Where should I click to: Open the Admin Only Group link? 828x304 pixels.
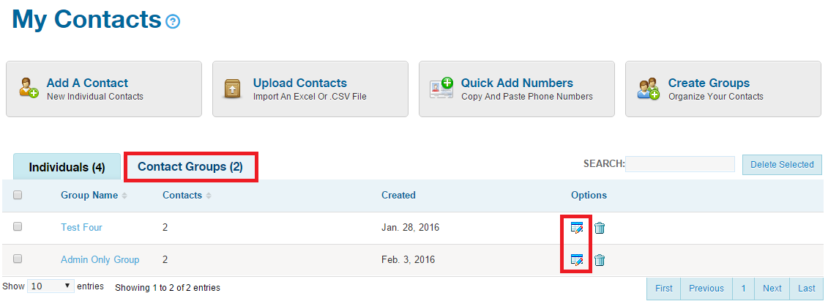tap(100, 259)
